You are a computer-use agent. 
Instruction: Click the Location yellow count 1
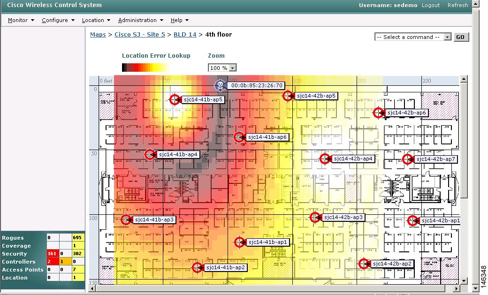tap(78, 278)
